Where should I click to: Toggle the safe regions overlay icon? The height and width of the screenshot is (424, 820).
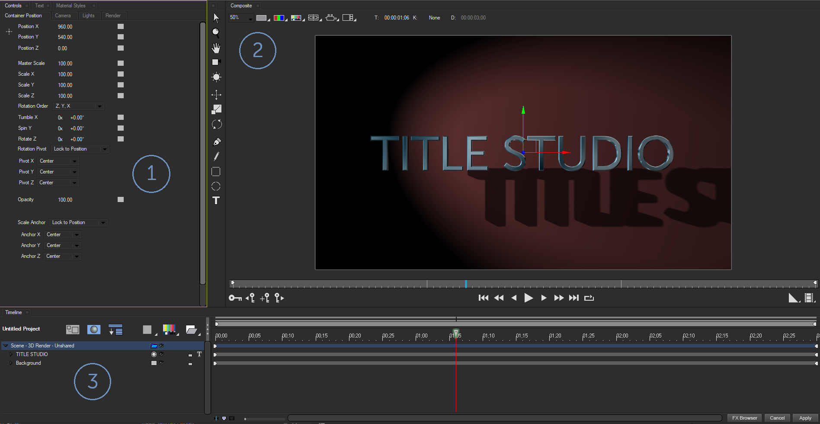314,17
